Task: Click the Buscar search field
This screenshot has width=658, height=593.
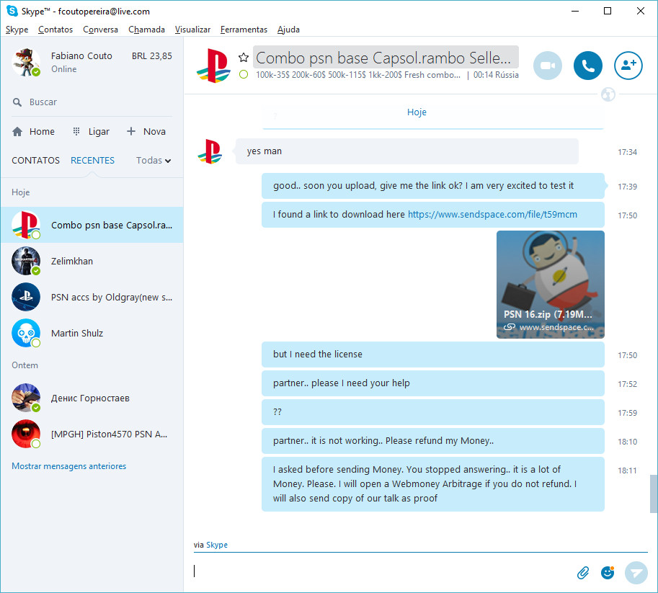Action: (x=92, y=102)
